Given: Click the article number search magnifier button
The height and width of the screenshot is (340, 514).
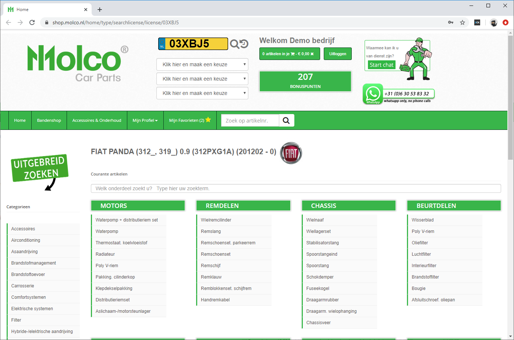Looking at the screenshot, I should [x=287, y=120].
